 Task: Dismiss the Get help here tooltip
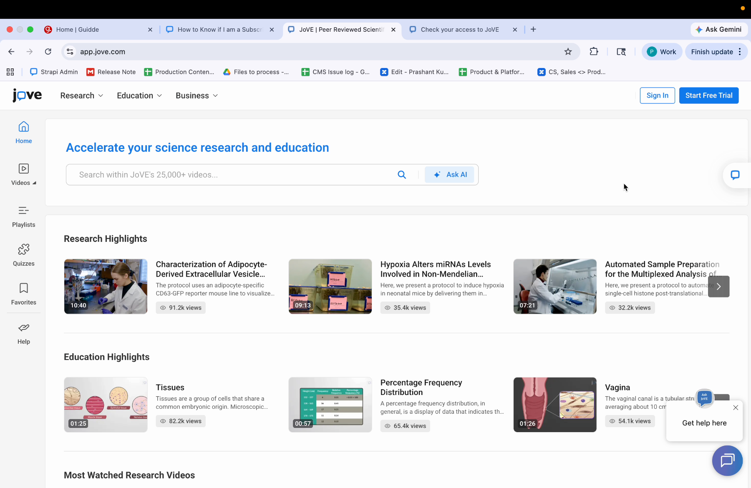(736, 408)
